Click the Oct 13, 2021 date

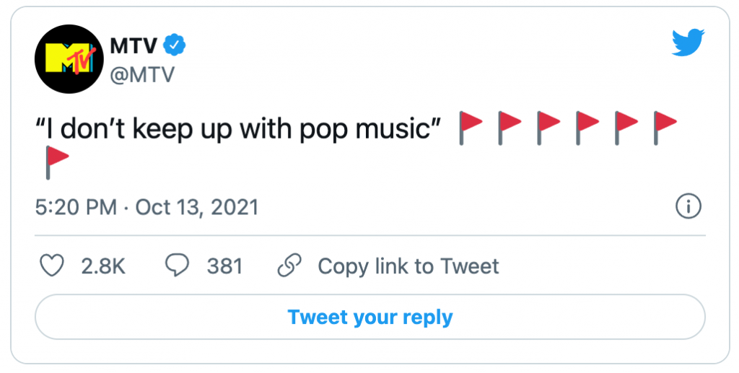pyautogui.click(x=197, y=207)
